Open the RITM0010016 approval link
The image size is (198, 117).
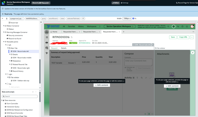(x=85, y=43)
